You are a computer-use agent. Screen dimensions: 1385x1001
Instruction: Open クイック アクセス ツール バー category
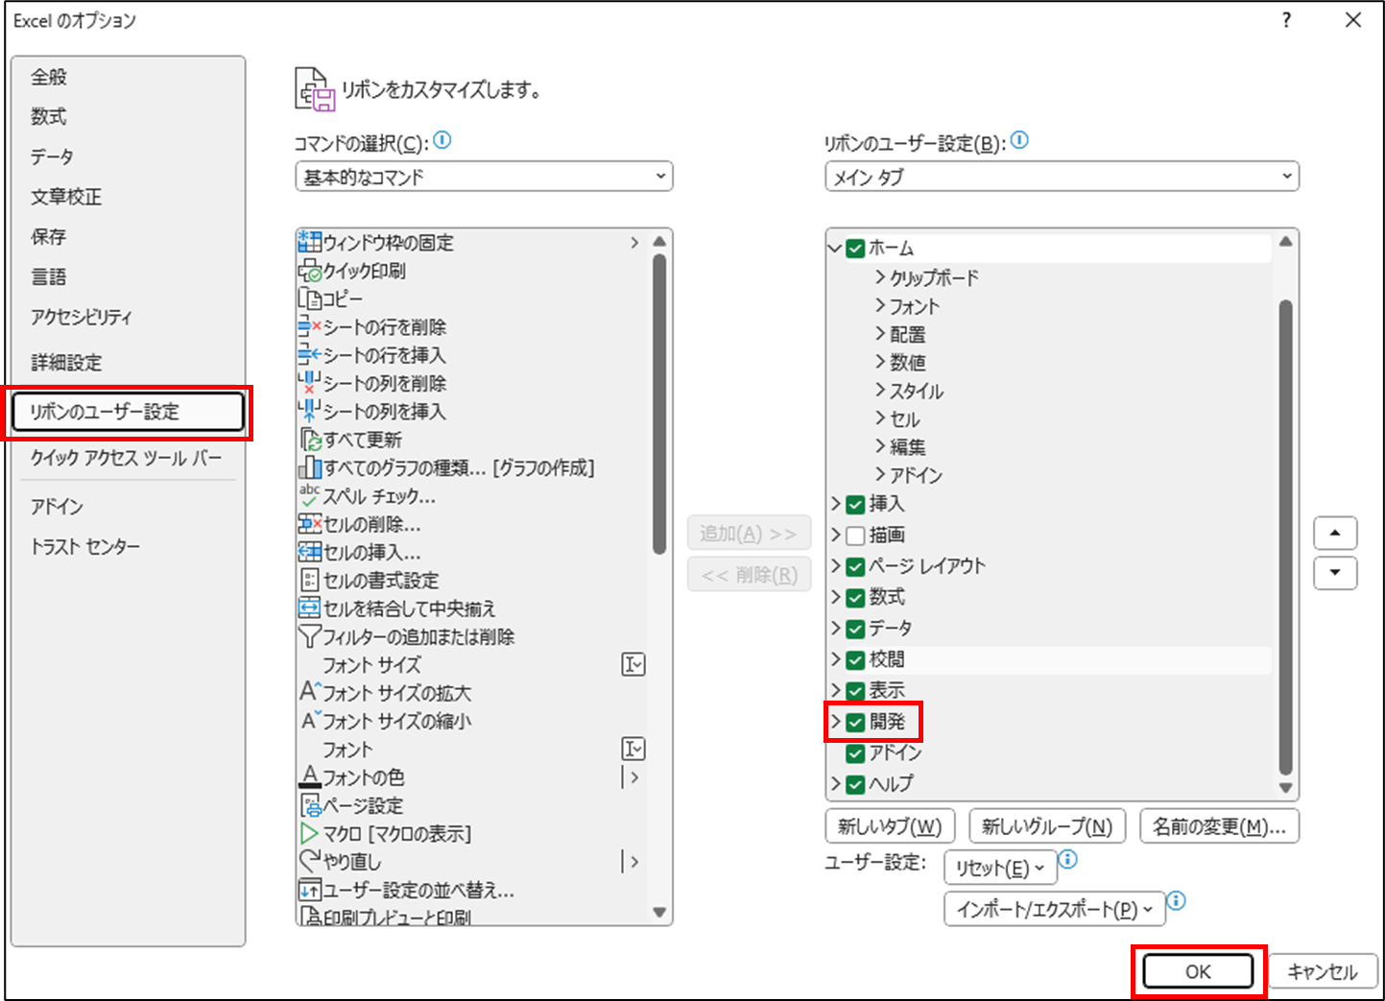click(127, 458)
